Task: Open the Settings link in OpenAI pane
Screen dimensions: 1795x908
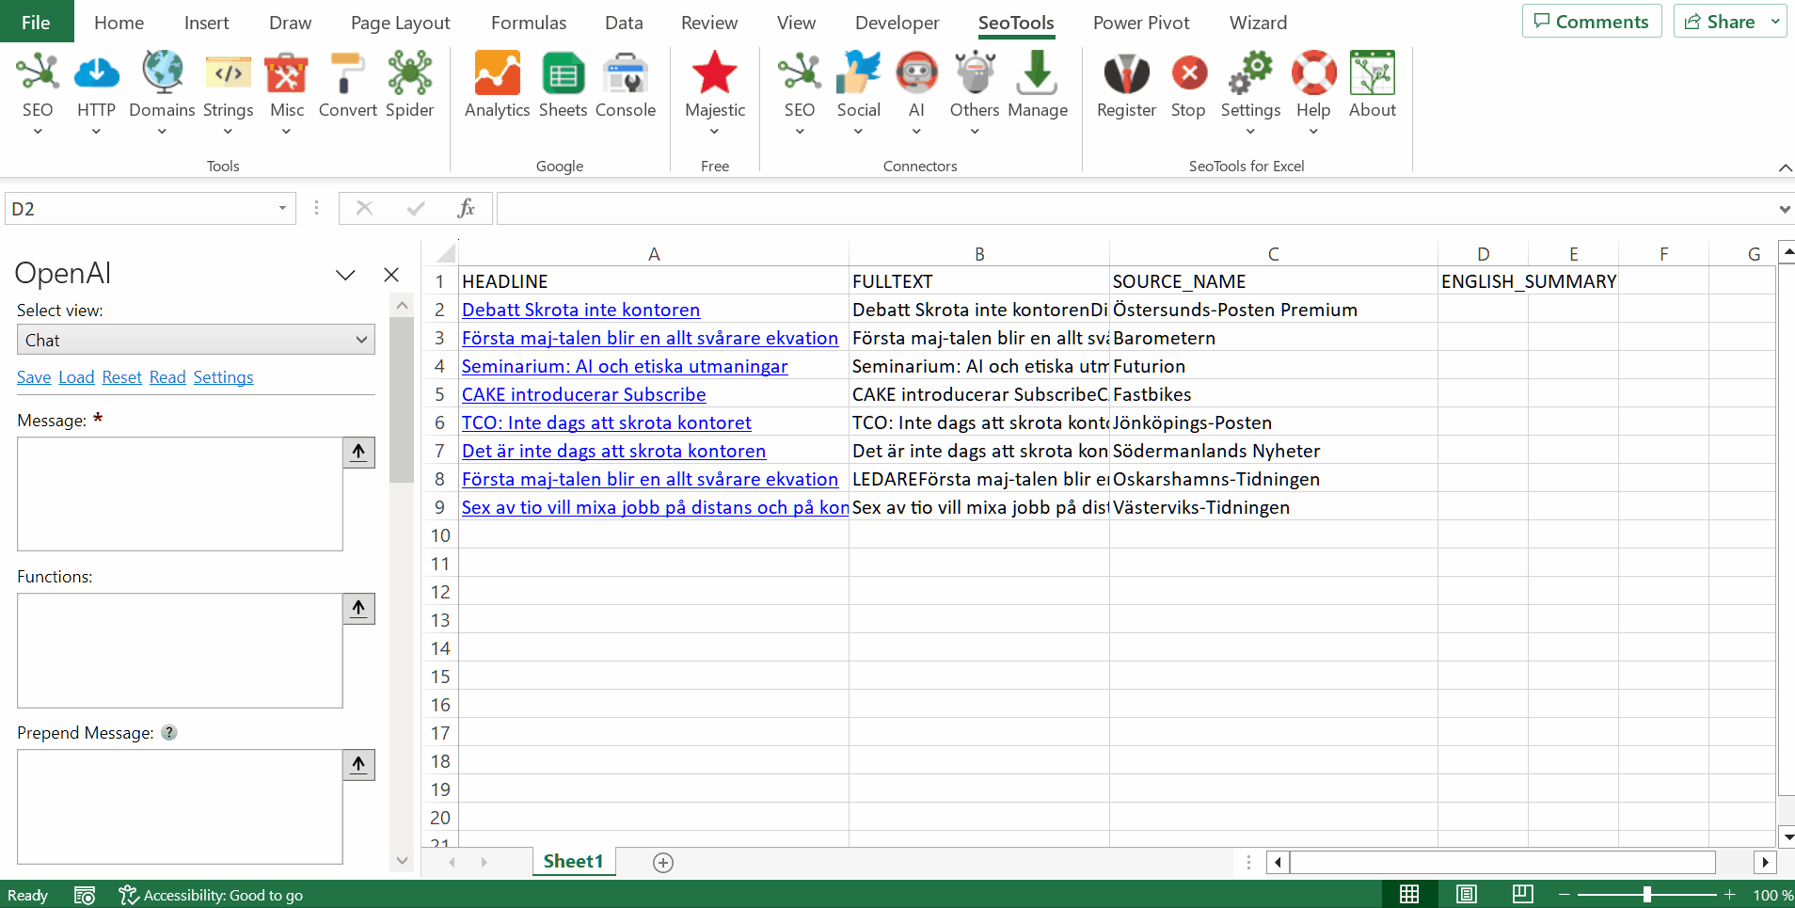Action: pos(223,377)
